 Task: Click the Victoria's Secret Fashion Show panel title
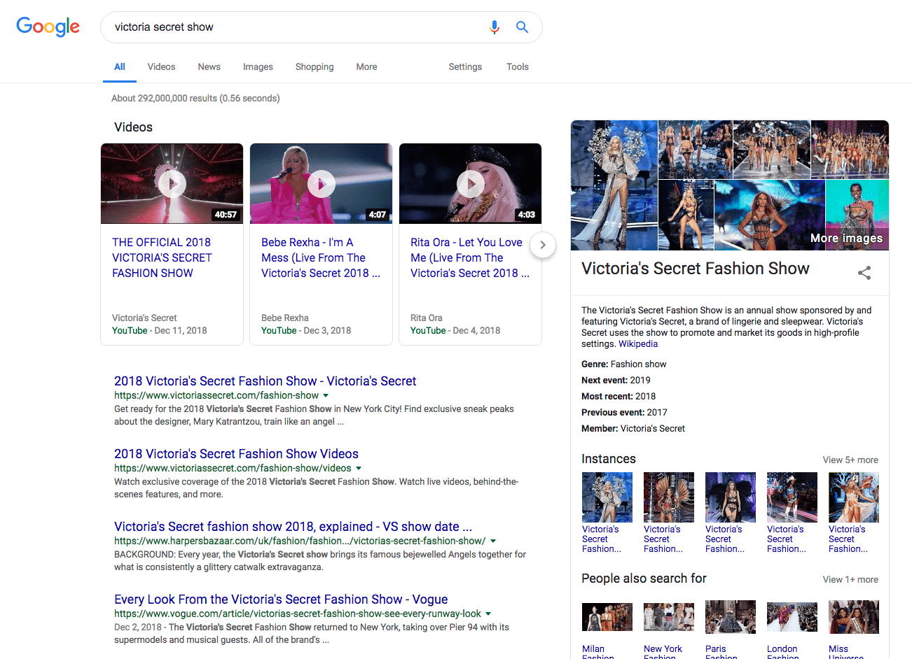696,269
